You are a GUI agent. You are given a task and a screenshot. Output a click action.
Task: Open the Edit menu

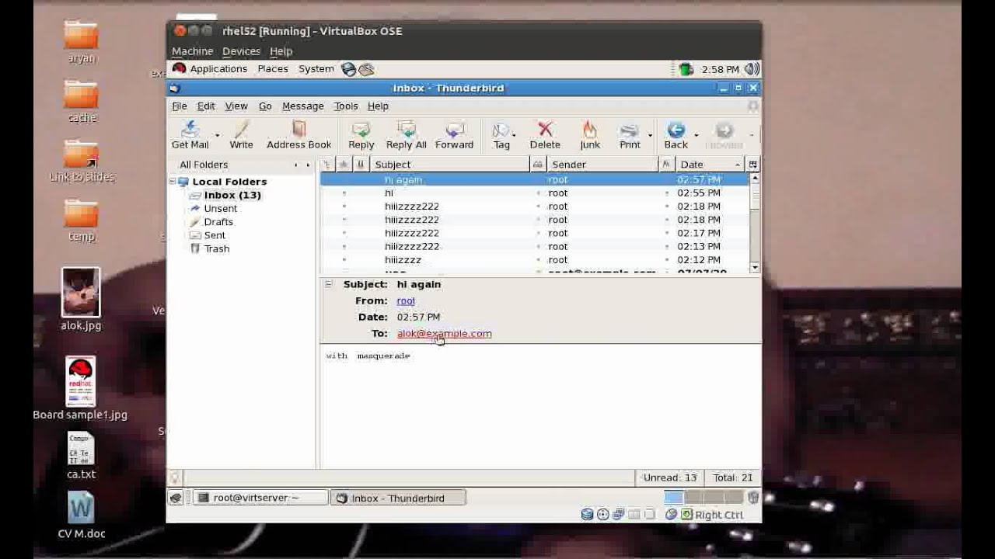(x=206, y=106)
